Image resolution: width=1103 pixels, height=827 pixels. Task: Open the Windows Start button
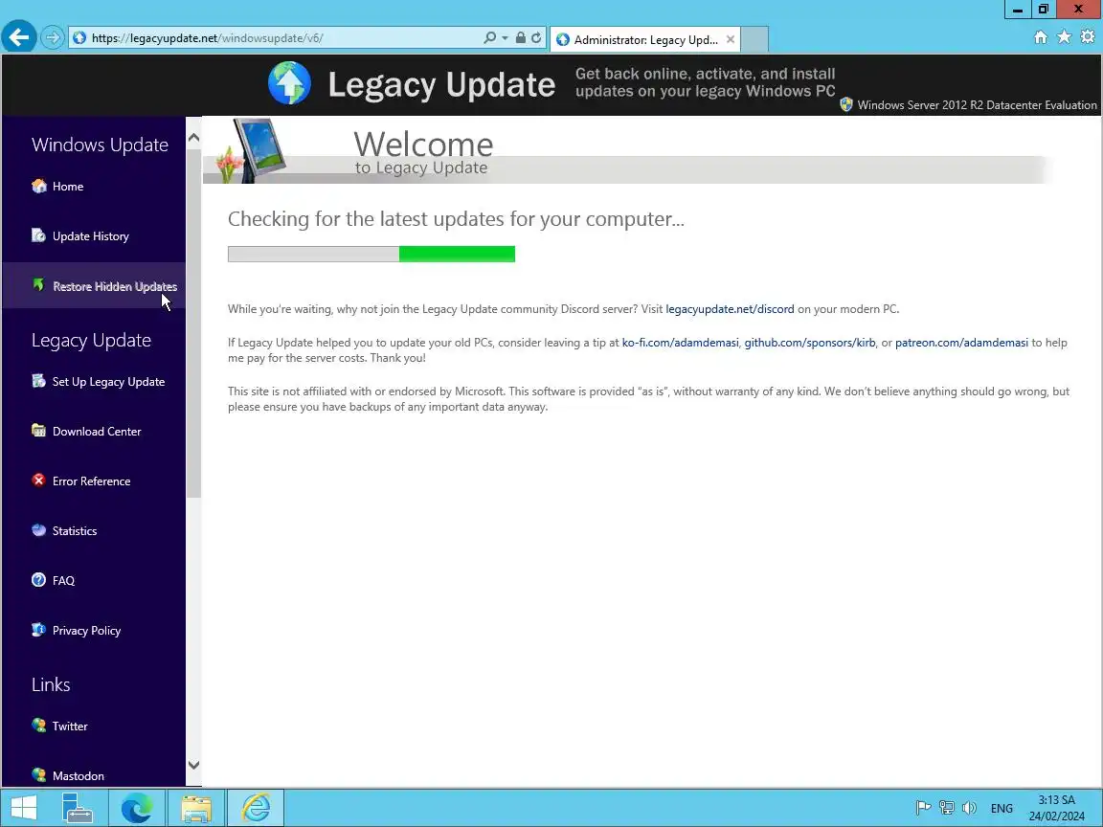[23, 807]
